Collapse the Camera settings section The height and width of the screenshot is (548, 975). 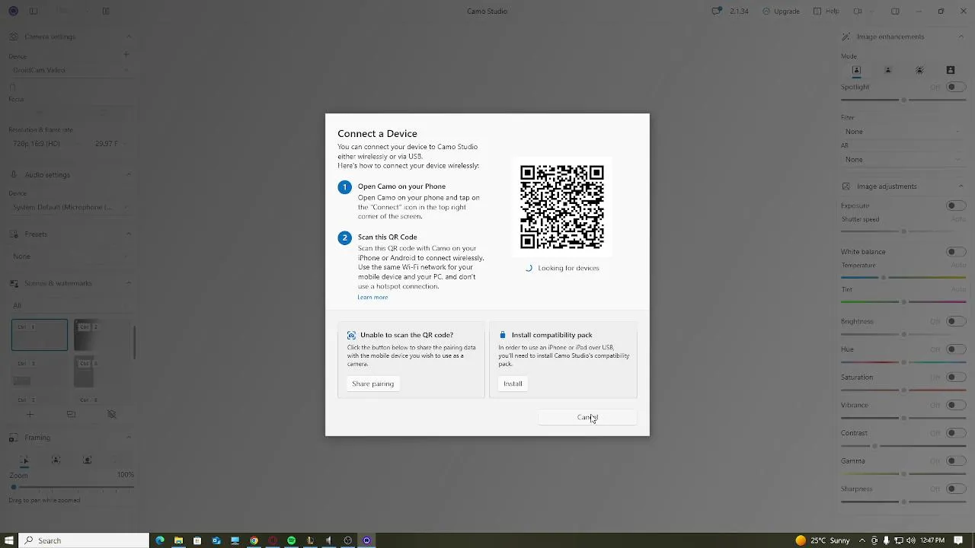[x=128, y=37]
